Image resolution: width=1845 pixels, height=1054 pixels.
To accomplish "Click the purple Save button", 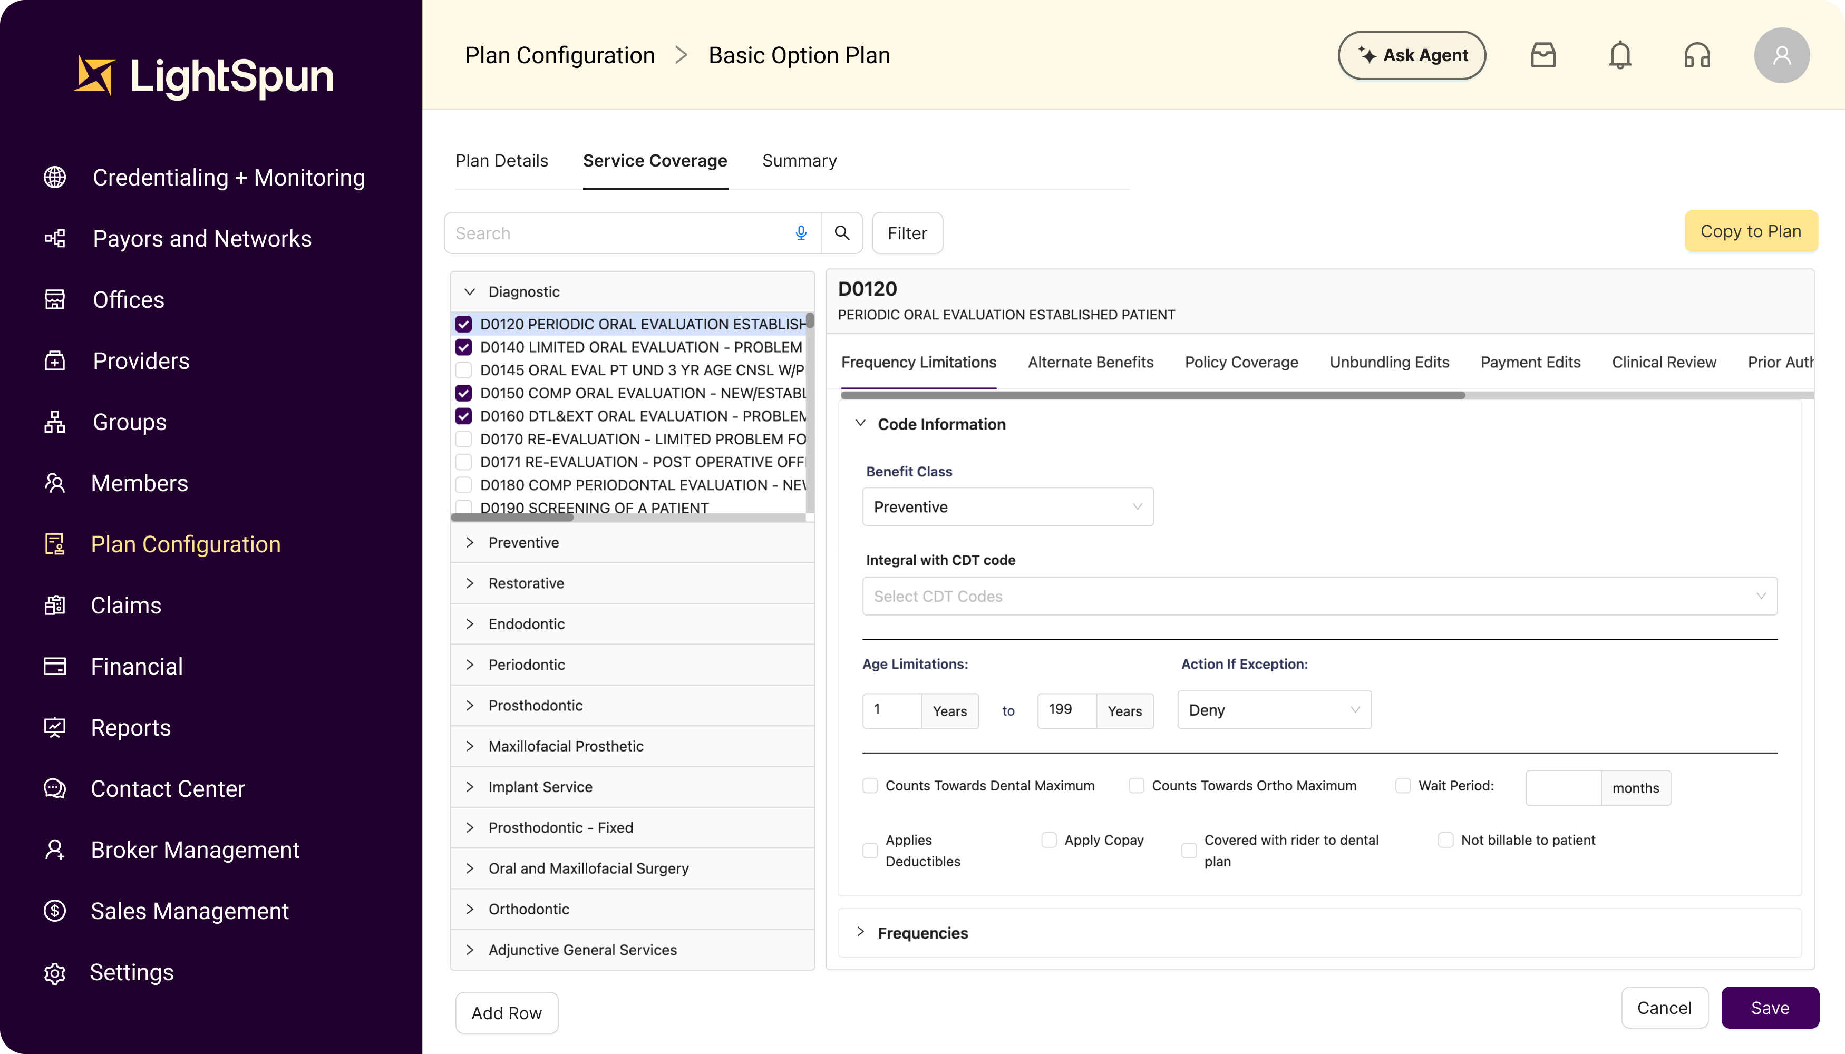I will pos(1771,1008).
